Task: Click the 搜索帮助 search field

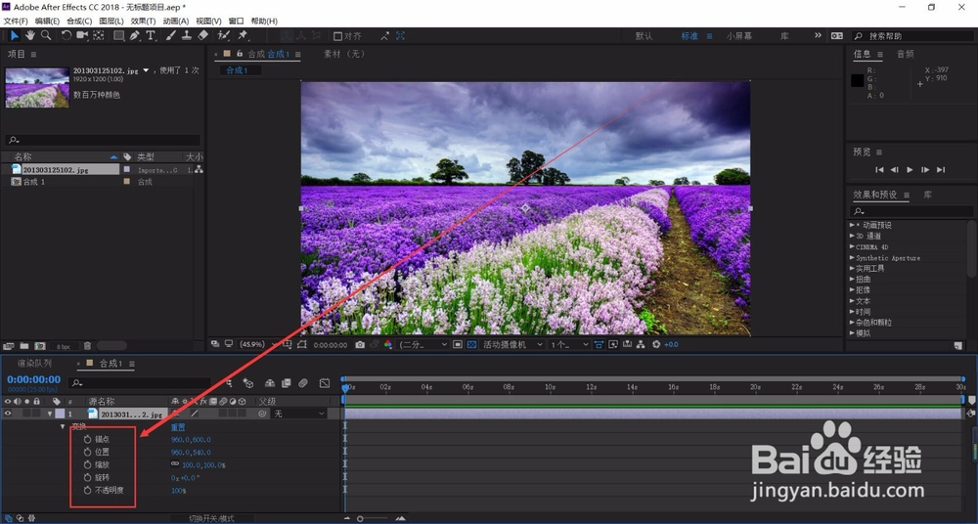Action: click(911, 36)
